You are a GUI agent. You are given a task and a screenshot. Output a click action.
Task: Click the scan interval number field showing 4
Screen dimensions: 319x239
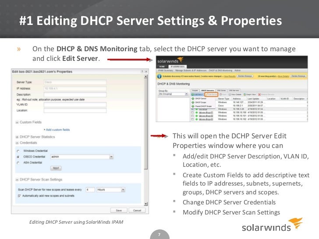[x=90, y=190]
